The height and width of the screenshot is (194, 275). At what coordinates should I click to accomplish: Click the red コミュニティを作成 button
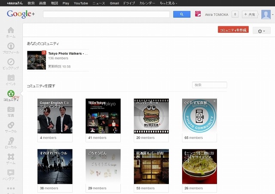233,30
